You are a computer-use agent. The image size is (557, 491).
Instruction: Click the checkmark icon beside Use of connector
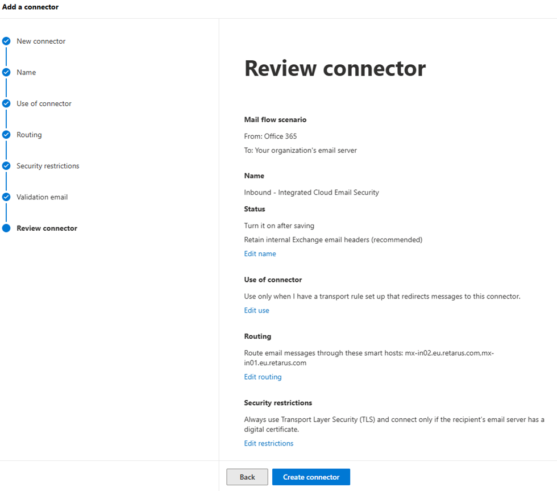(x=6, y=103)
